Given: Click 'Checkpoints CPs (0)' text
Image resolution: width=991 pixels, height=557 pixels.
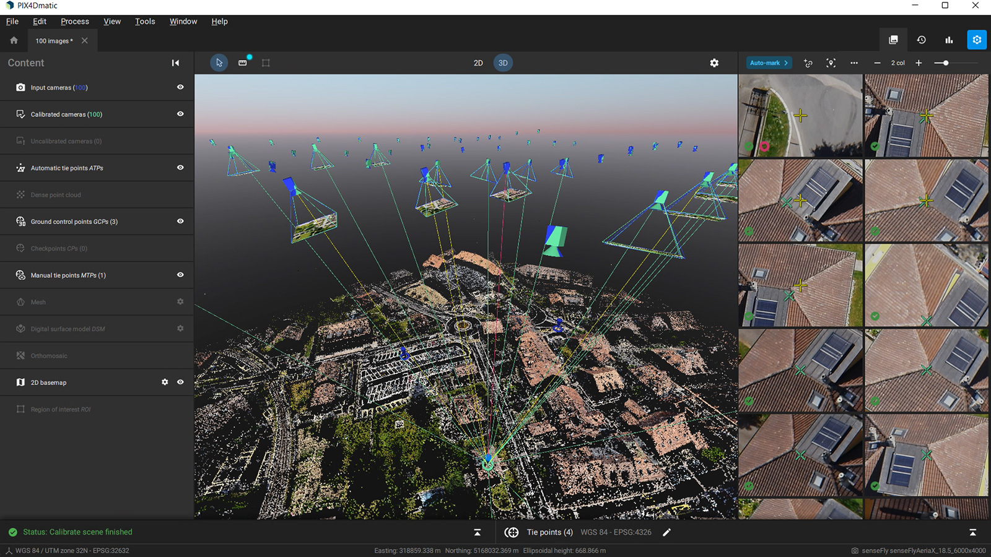Looking at the screenshot, I should (59, 248).
